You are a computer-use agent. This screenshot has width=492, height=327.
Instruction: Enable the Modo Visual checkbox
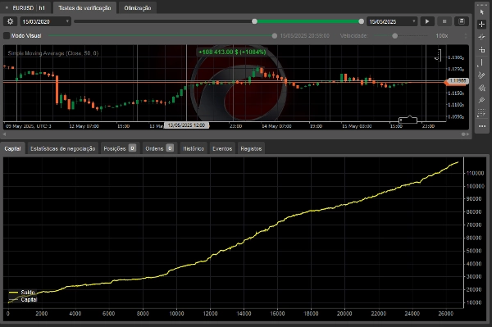(7, 36)
